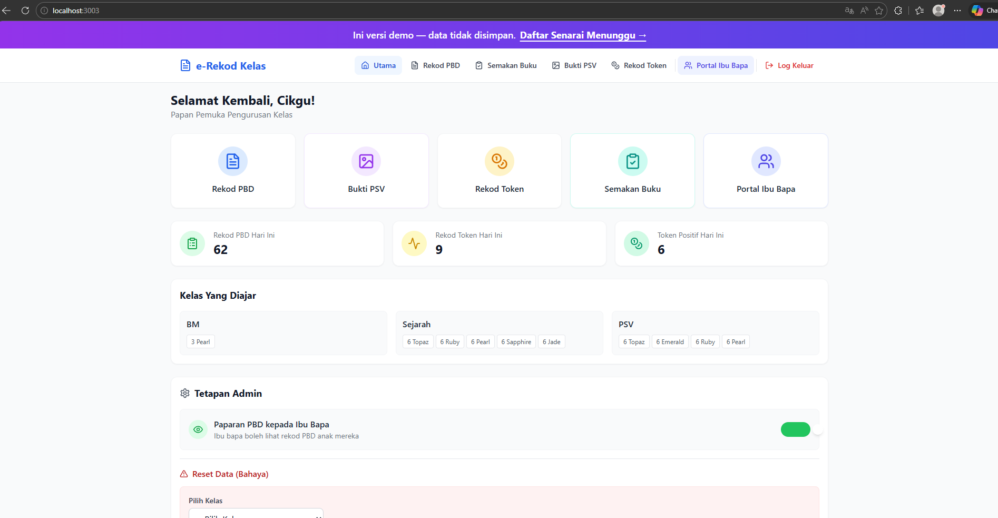Select Rekod Token in the navbar
The image size is (998, 518).
pos(639,66)
